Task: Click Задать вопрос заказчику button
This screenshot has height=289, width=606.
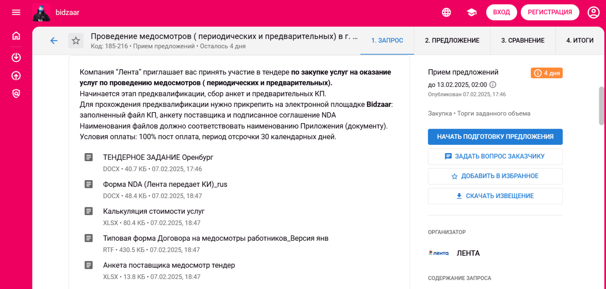Action: 495,156
